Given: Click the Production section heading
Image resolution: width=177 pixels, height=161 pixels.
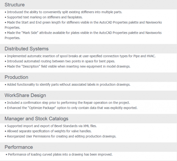Looking at the screenshot, I should [16, 77].
